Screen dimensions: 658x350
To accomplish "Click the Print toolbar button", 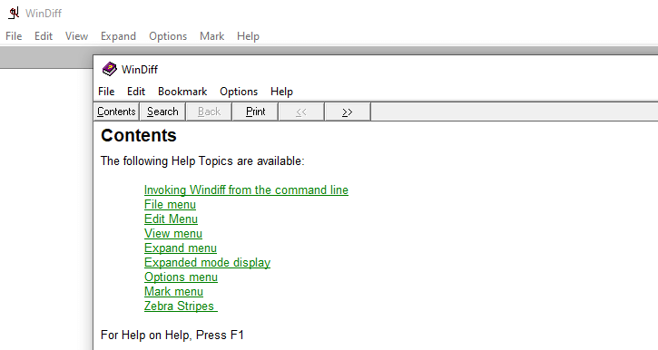I will tap(255, 112).
